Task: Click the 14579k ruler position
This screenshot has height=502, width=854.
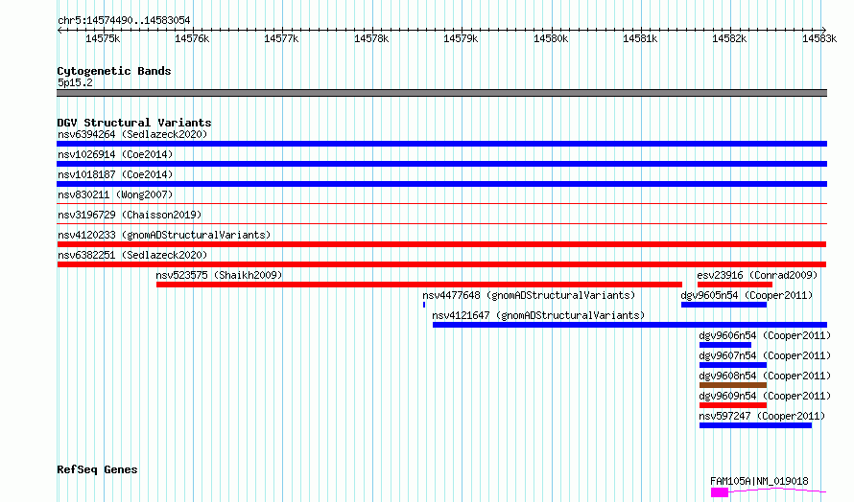Action: click(x=461, y=38)
